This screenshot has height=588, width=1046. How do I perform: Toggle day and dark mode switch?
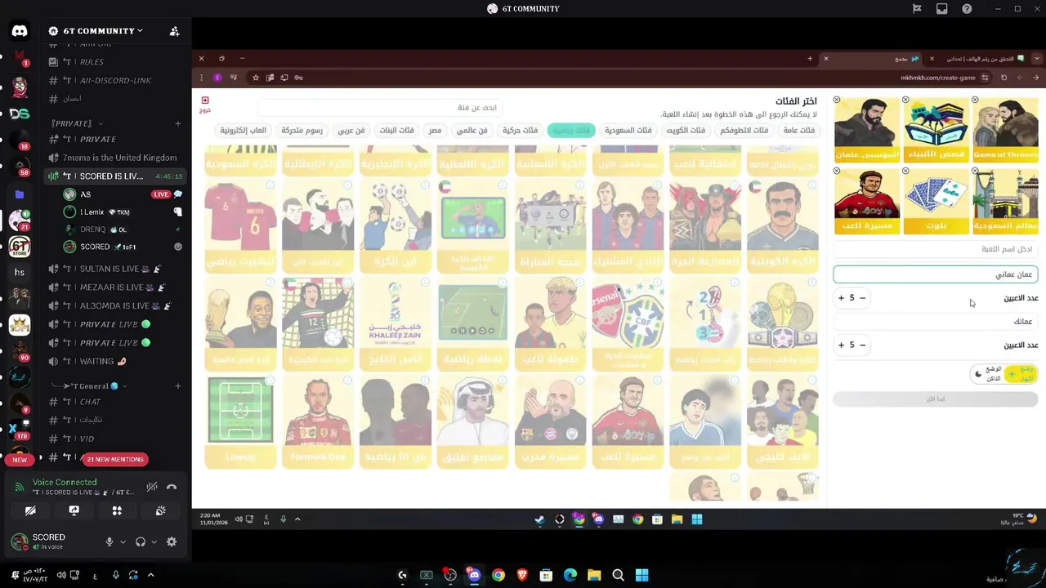[x=1004, y=374]
